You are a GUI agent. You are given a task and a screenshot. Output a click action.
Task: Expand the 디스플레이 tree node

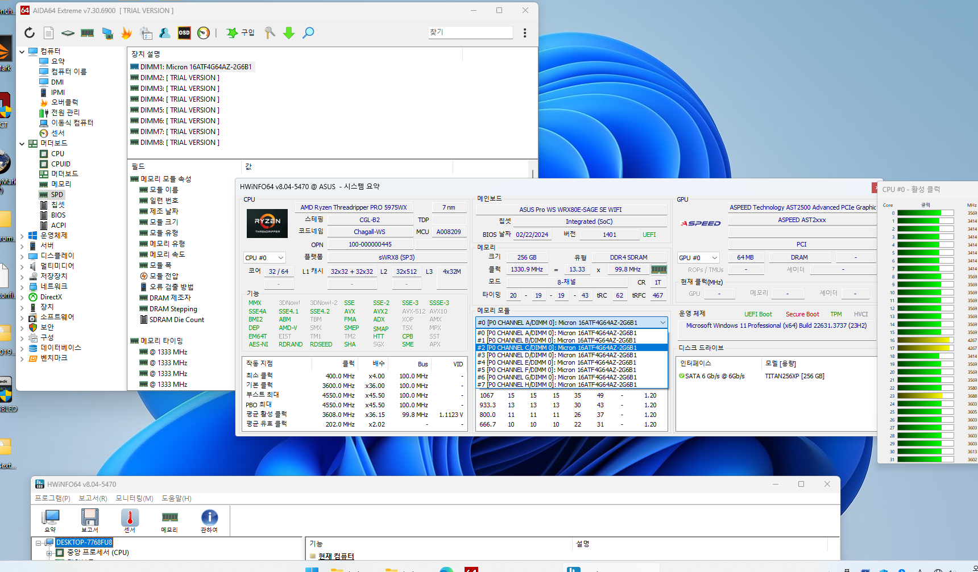pyautogui.click(x=22, y=256)
